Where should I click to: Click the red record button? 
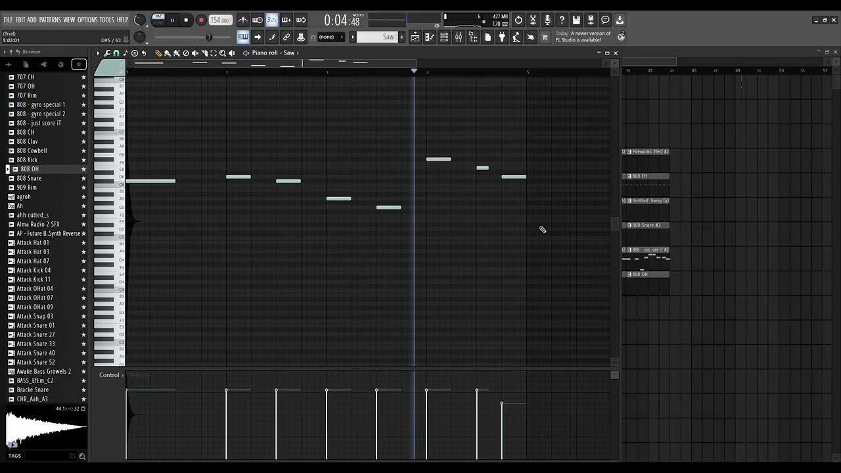click(x=201, y=20)
